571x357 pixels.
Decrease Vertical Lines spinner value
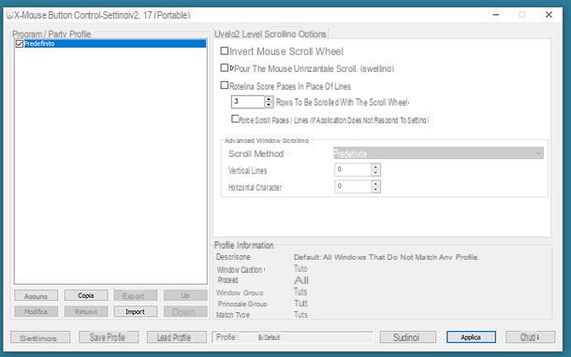[375, 173]
